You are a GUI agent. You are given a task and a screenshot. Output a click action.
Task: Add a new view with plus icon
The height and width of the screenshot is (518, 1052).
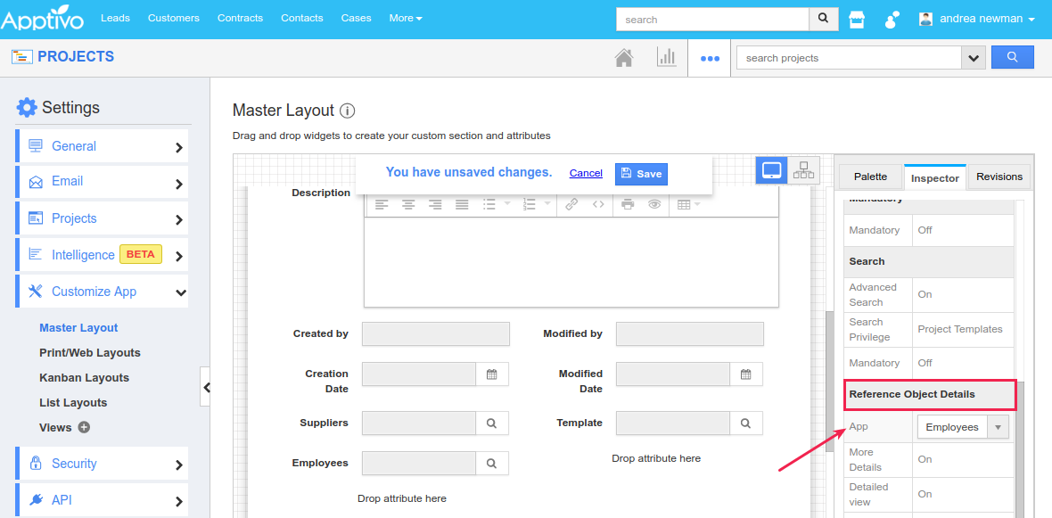pos(84,427)
